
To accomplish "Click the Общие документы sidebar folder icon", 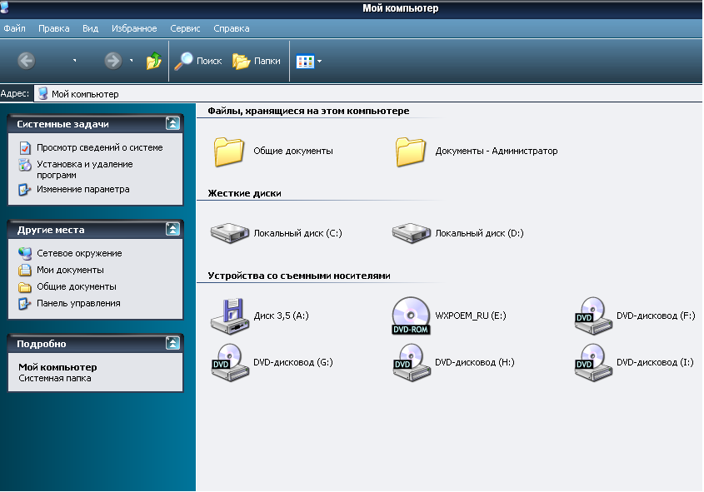I will (25, 287).
